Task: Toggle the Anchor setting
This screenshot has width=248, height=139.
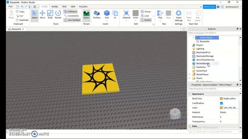Action: [x=146, y=20]
